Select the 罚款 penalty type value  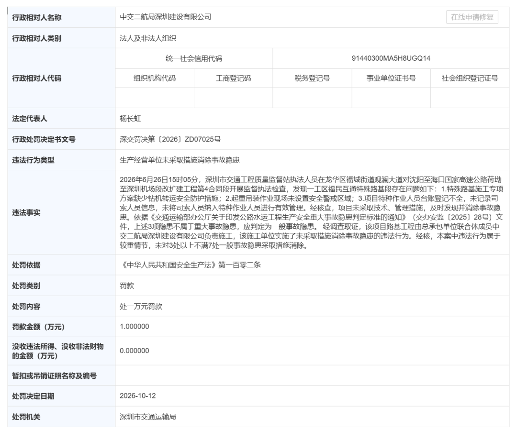pyautogui.click(x=127, y=286)
